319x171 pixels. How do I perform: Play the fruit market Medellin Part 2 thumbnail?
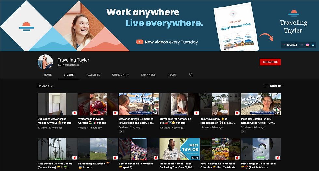220,149
